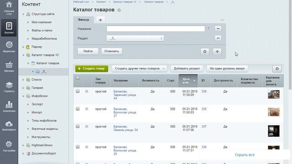Viewport: 292px width, 164px height.
Task: Open filter settings gear button
Action: pyautogui.click(x=205, y=51)
